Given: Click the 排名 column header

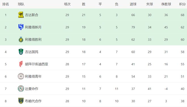Looking at the screenshot, I should [6, 4].
